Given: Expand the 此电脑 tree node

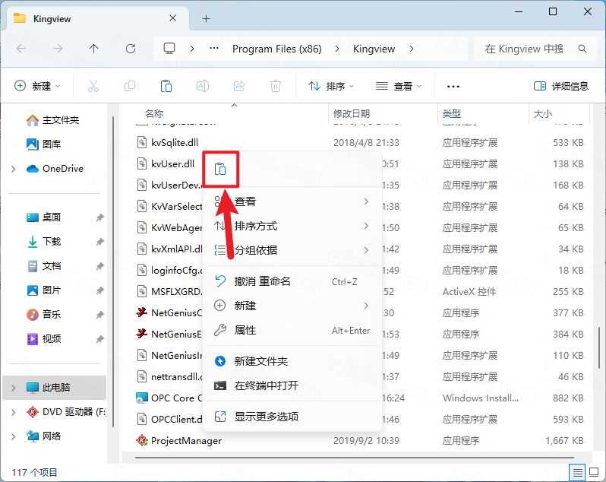Looking at the screenshot, I should click(14, 388).
